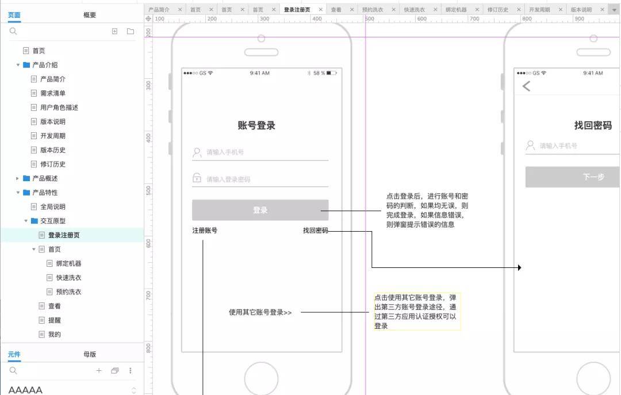The image size is (621, 395).
Task: Select the 提醒 page in tree
Action: [54, 320]
